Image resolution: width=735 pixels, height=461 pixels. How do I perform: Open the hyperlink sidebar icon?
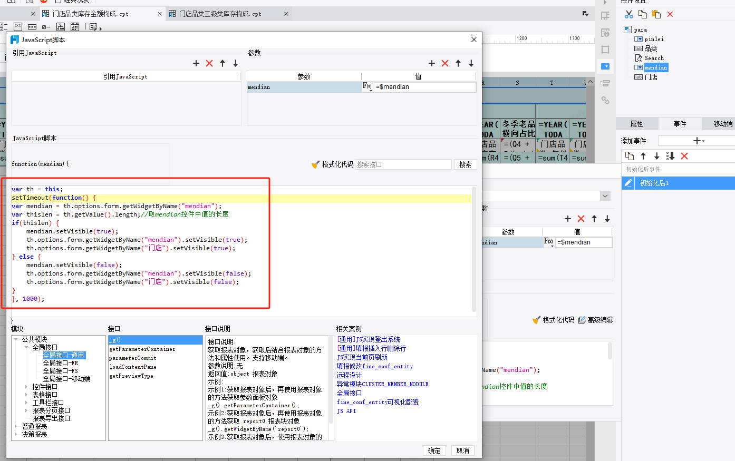click(605, 100)
